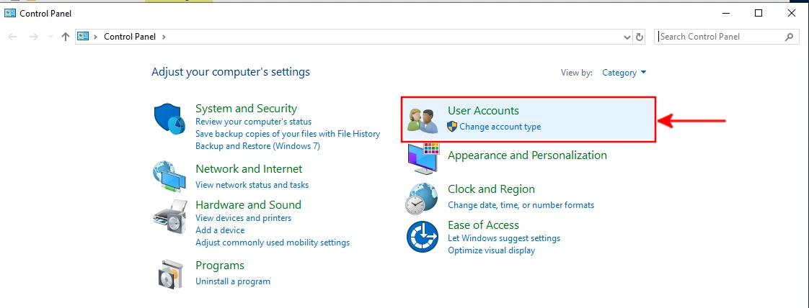This screenshot has height=308, width=809.
Task: Open the User Accounts people icon
Action: [422, 121]
